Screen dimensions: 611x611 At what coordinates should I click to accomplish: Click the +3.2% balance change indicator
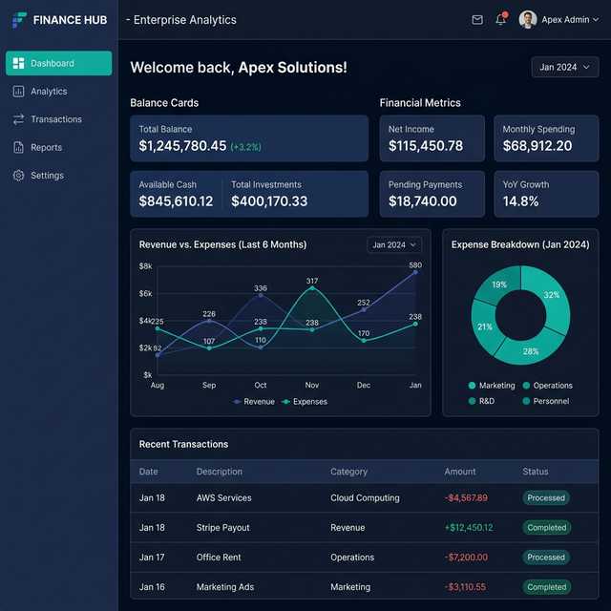coord(245,147)
